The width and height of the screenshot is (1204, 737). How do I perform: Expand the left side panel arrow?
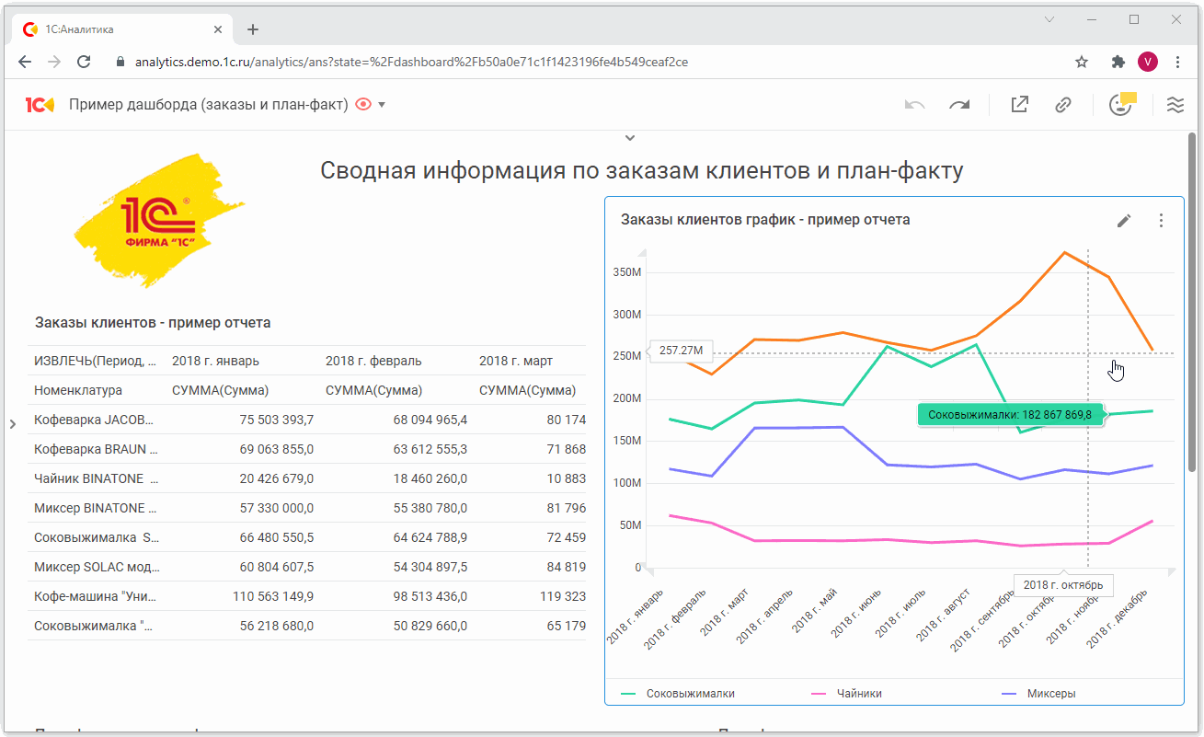point(12,424)
